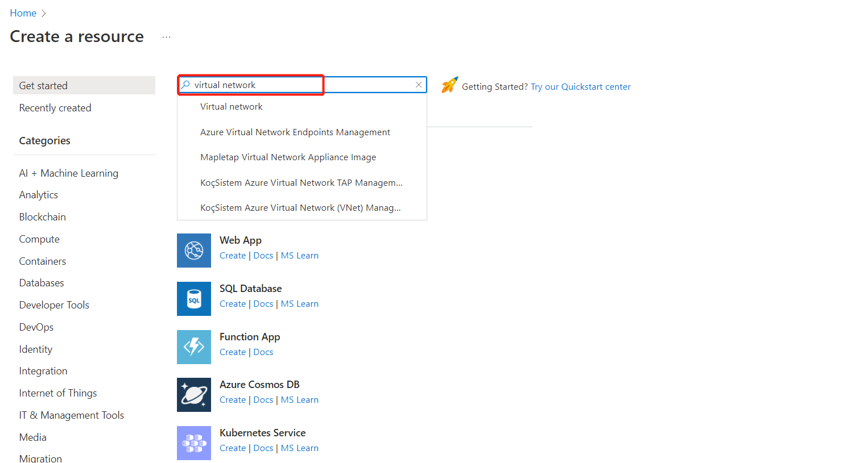Open the Developer Tools category
This screenshot has height=463, width=867.
[54, 305]
